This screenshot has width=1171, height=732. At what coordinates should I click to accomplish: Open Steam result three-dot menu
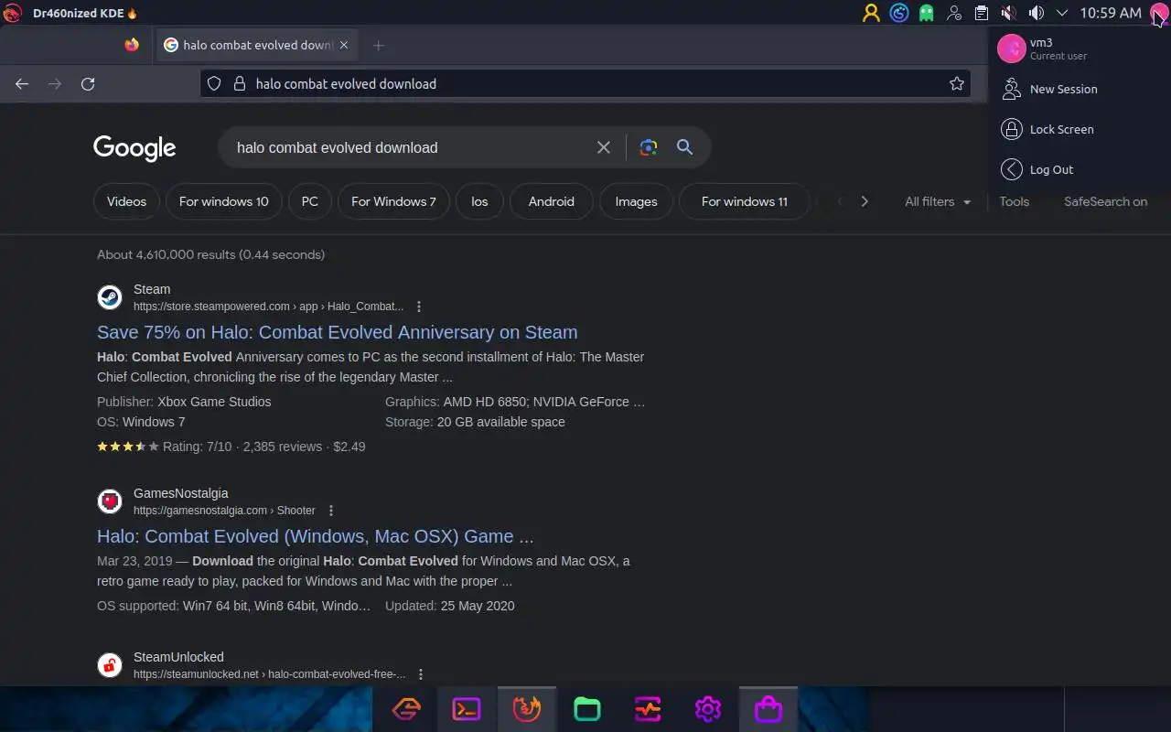point(419,307)
